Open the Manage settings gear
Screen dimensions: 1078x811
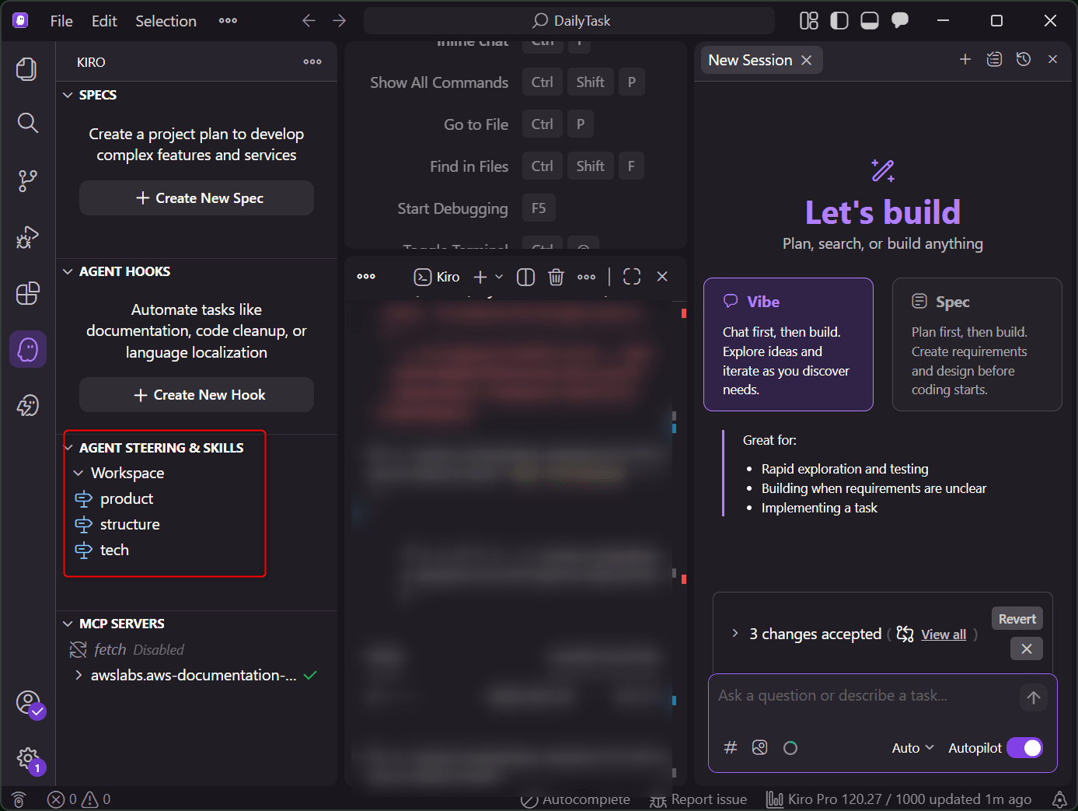click(29, 759)
